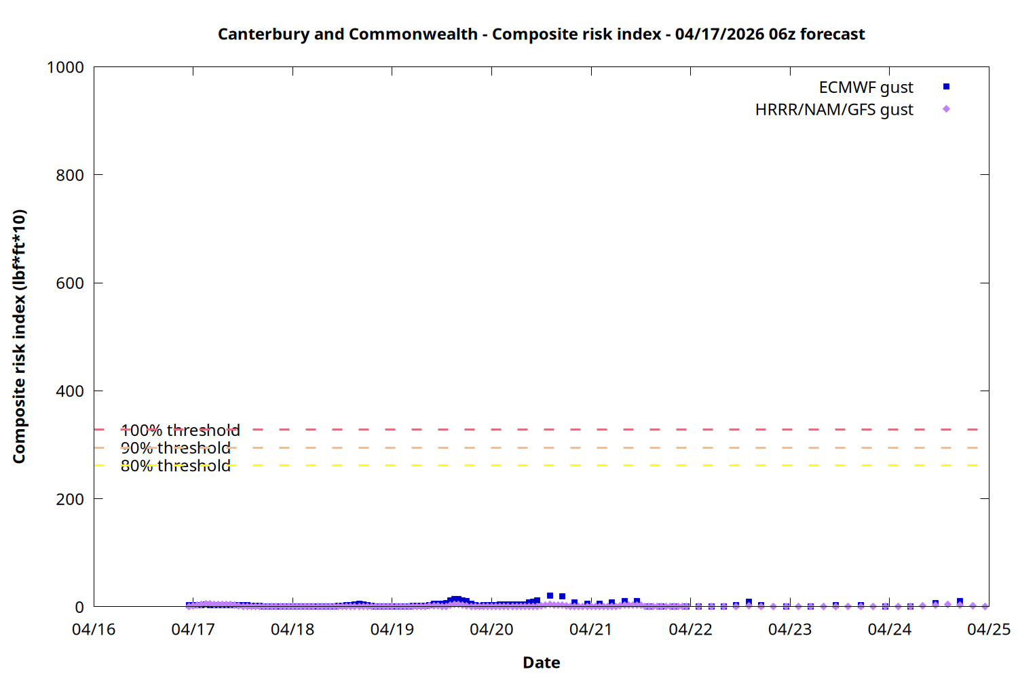
Task: Click the 04/20 date tick label
Action: [491, 629]
